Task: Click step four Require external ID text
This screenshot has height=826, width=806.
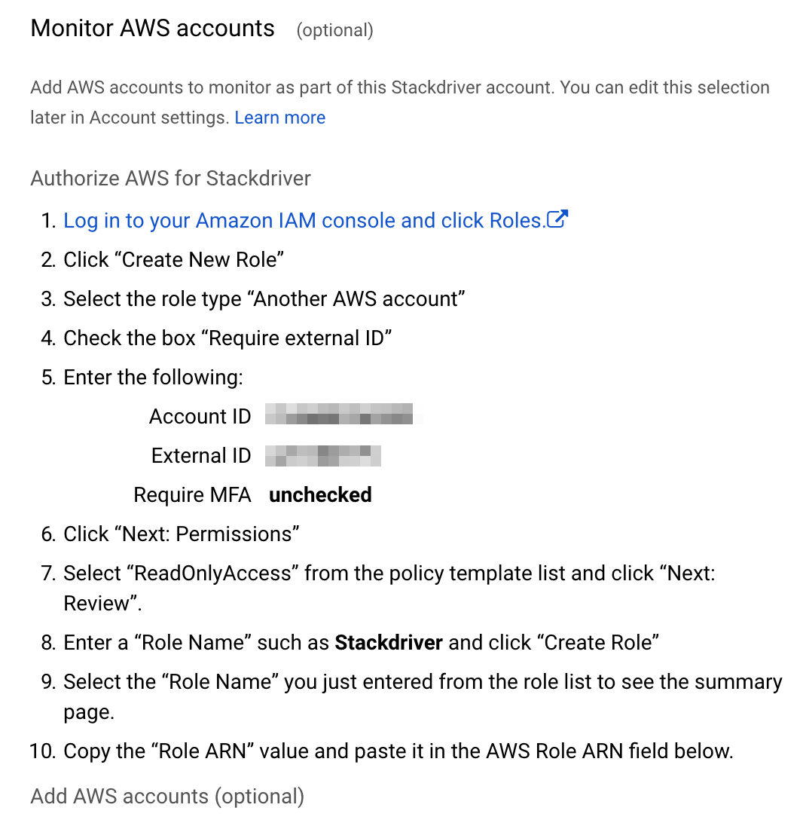Action: (x=227, y=338)
